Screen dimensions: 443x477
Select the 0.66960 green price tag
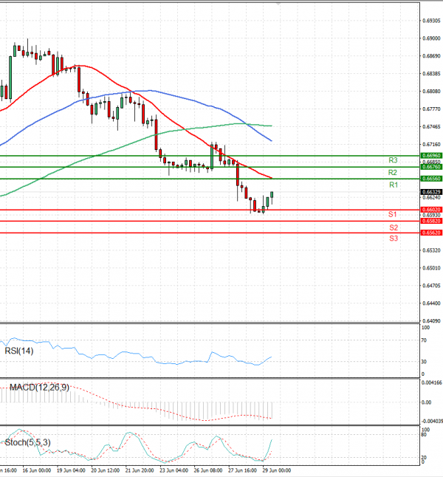[x=431, y=156]
